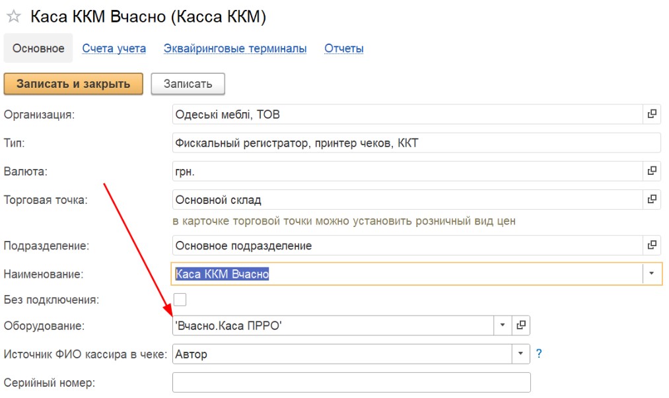Open the Организация record via its open icon
The height and width of the screenshot is (398, 669).
(652, 114)
